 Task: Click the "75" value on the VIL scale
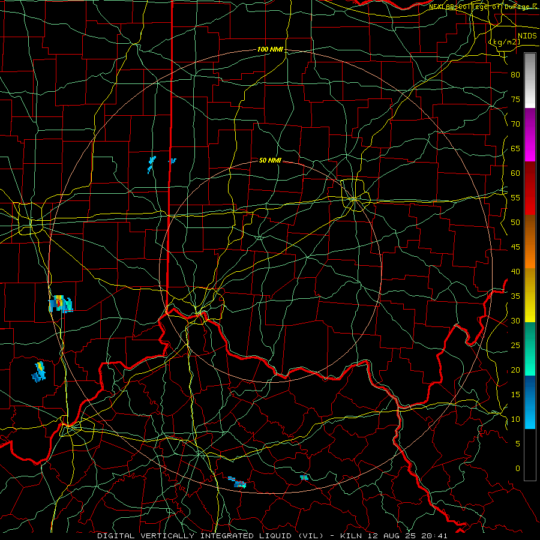tap(515, 100)
